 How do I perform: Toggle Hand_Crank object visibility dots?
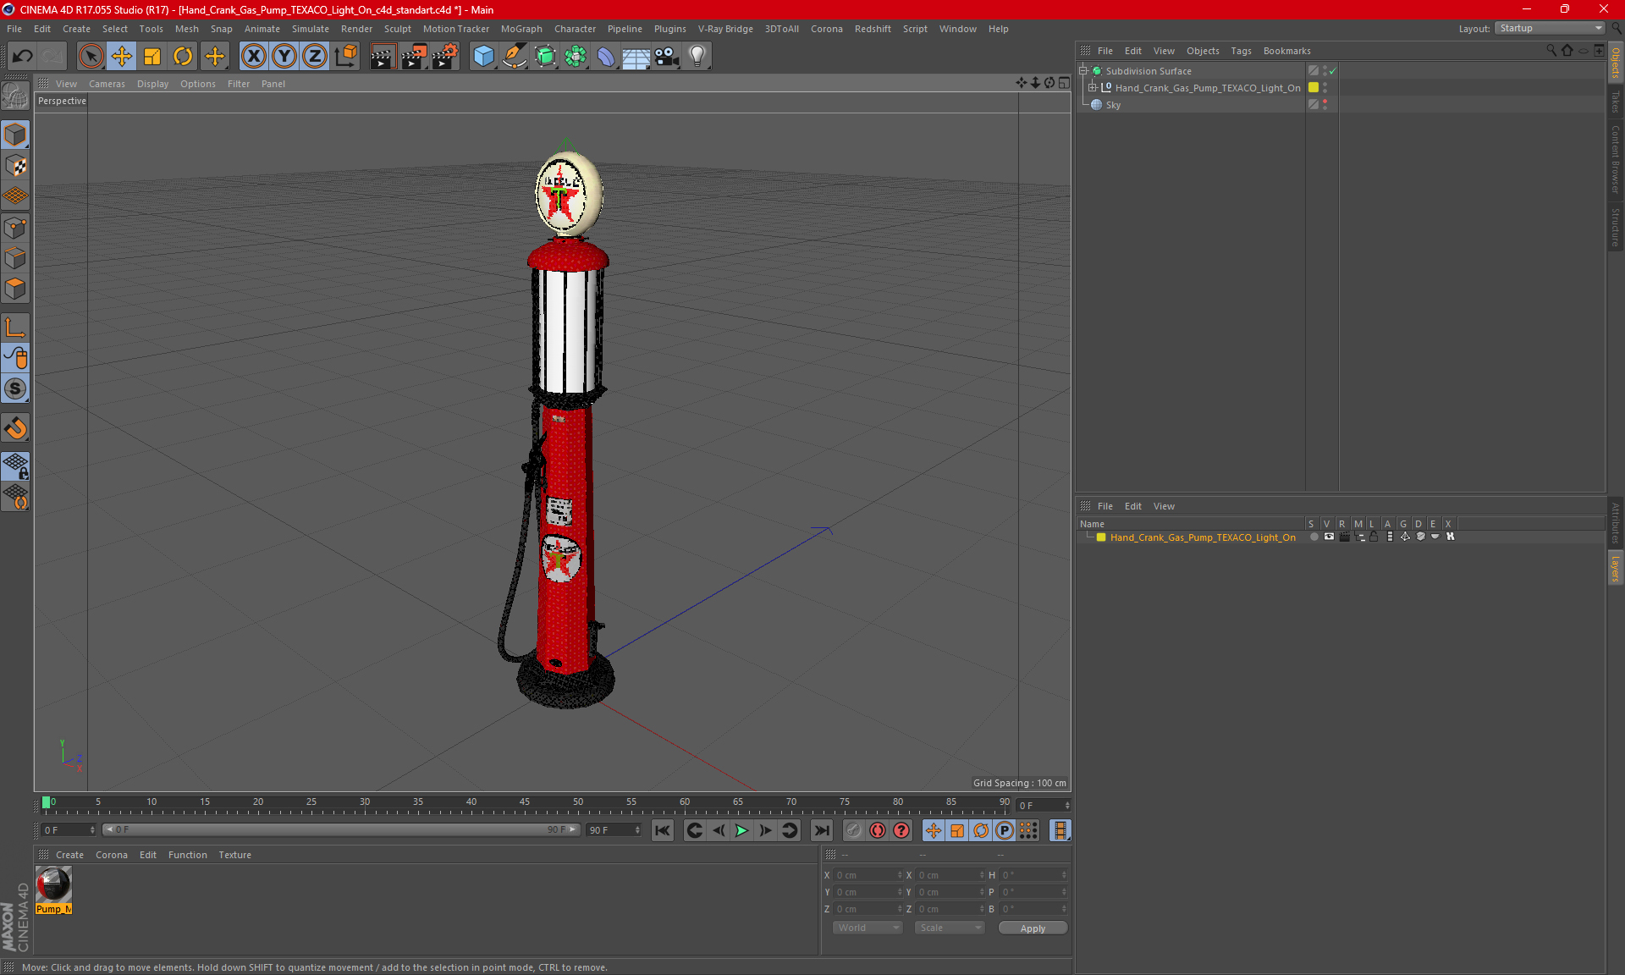click(1325, 88)
